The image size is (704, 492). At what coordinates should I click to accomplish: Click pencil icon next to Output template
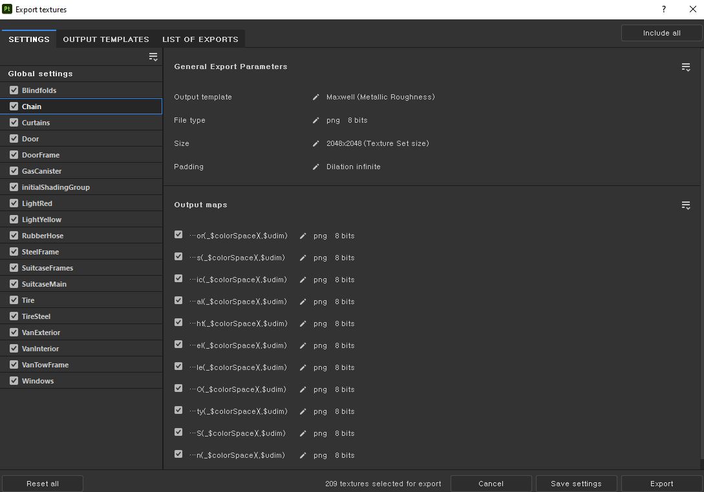coord(316,97)
